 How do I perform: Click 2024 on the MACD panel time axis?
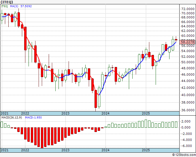point(105,150)
